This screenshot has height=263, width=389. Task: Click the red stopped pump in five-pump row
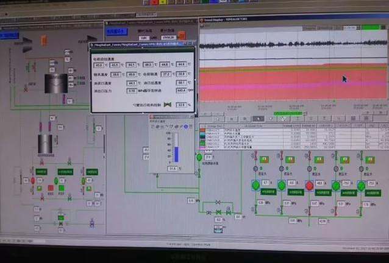point(309,186)
